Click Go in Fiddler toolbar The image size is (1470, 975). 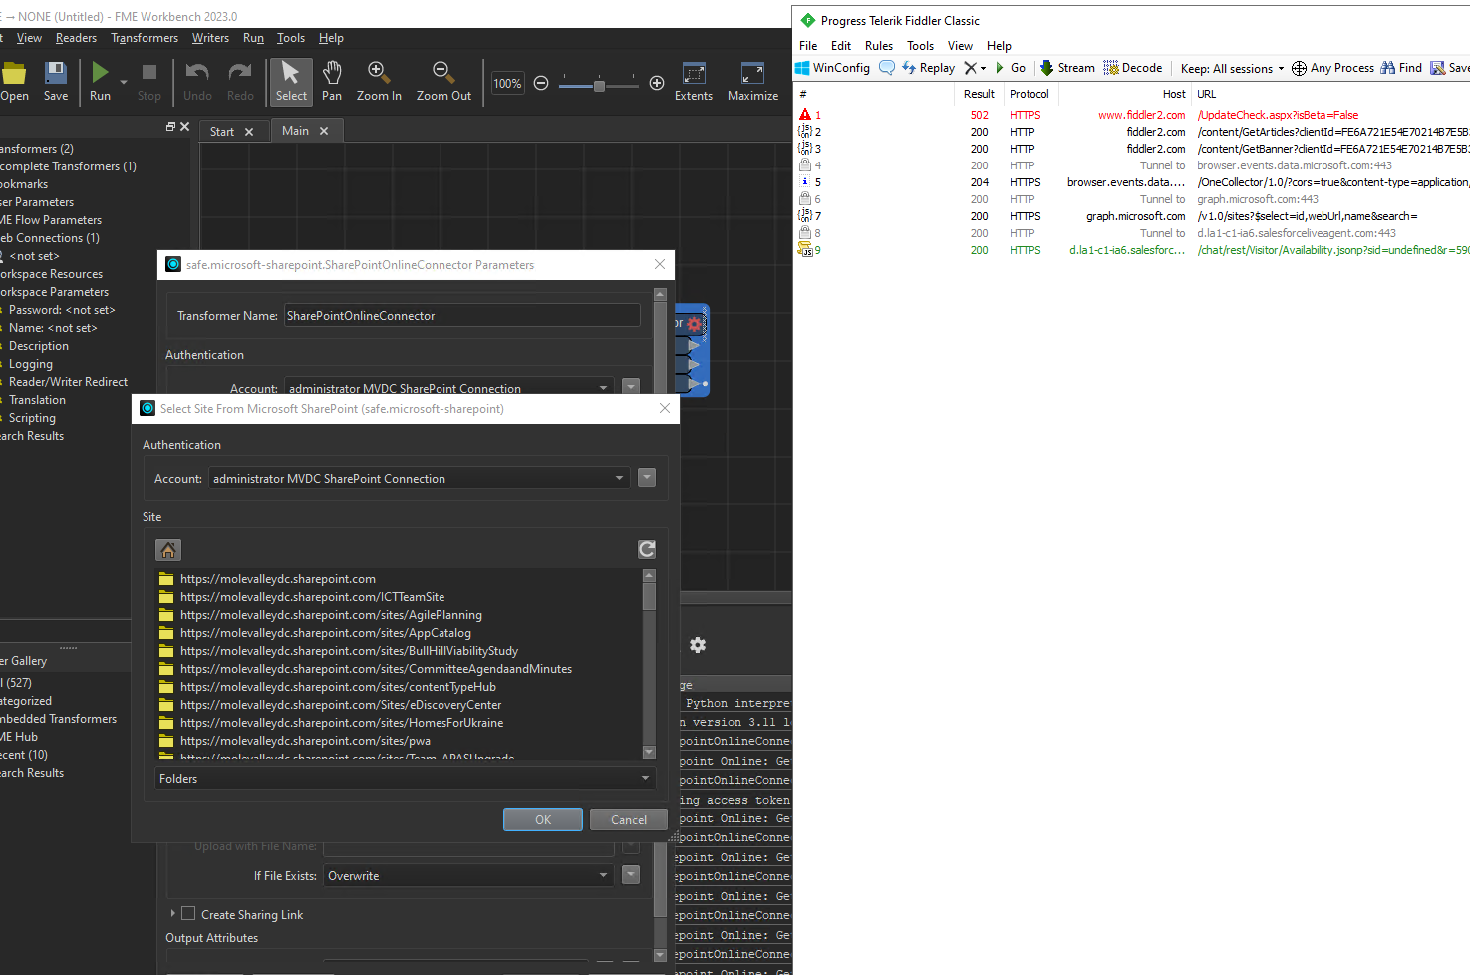(1010, 68)
